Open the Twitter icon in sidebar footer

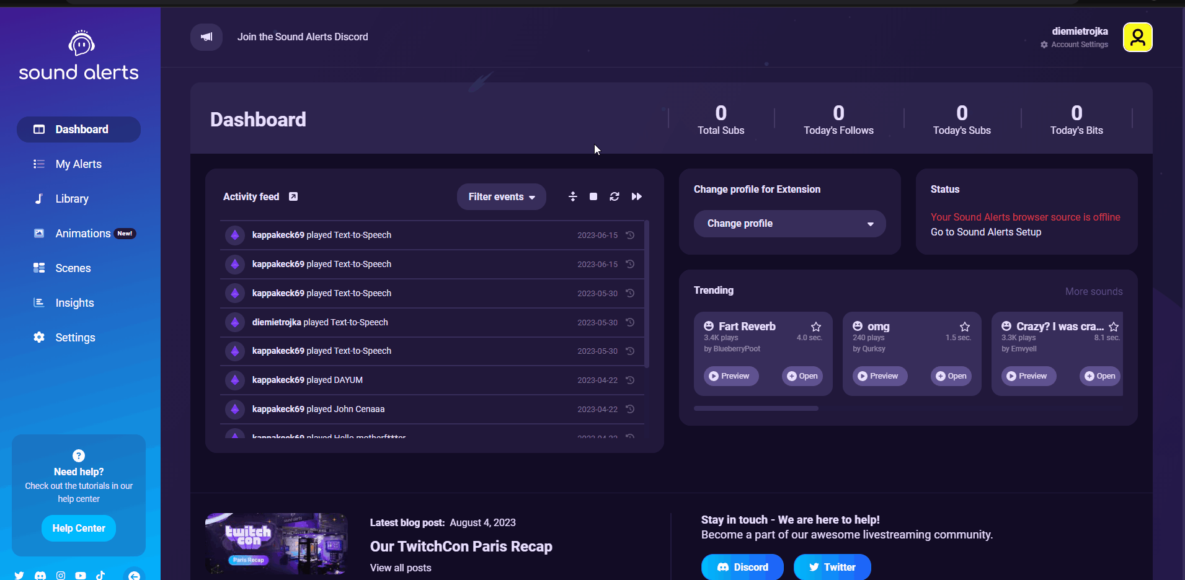[x=19, y=576]
